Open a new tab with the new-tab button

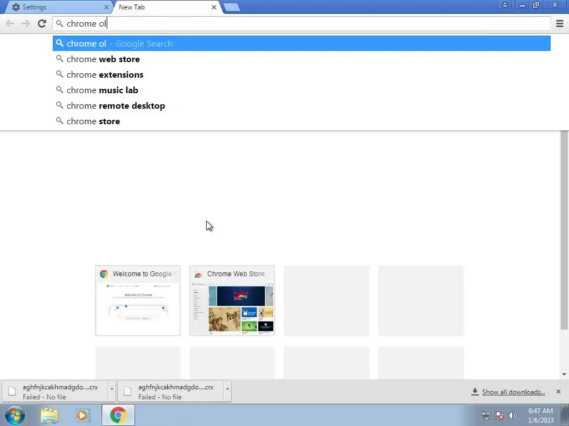[x=232, y=7]
